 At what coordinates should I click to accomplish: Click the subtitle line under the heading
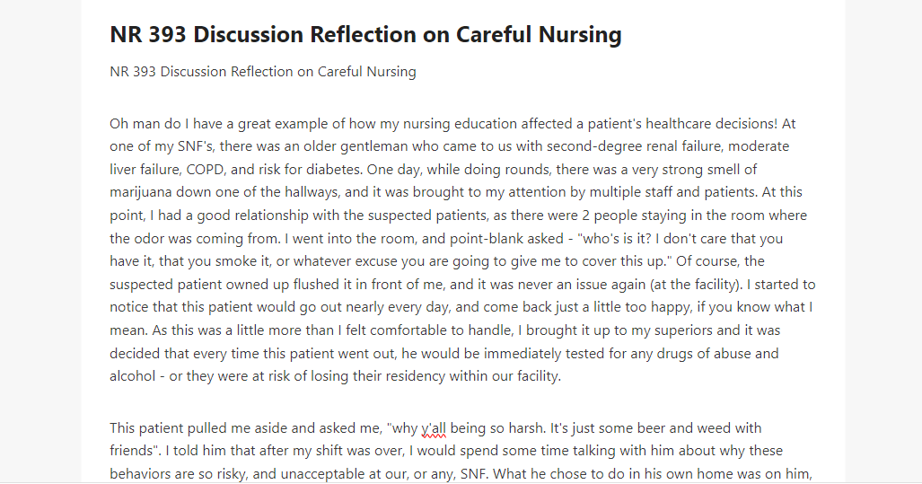click(x=263, y=72)
